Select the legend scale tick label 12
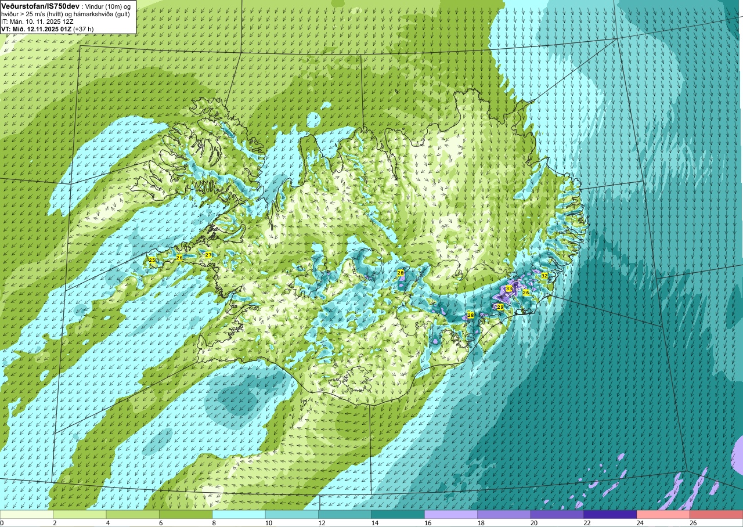 [321, 523]
